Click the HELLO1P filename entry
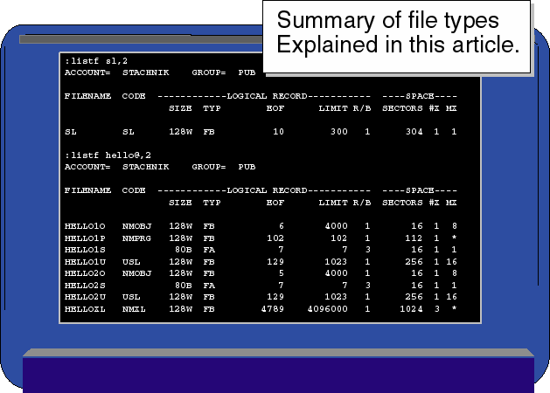550x393 pixels. 84,236
